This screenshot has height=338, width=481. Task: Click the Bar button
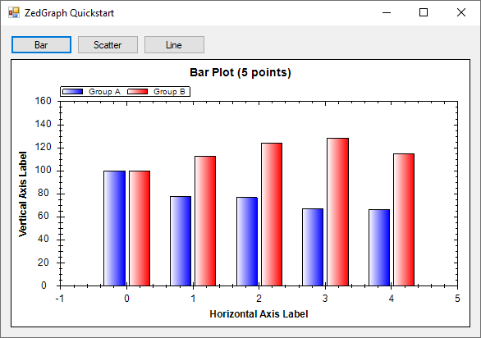coord(41,45)
